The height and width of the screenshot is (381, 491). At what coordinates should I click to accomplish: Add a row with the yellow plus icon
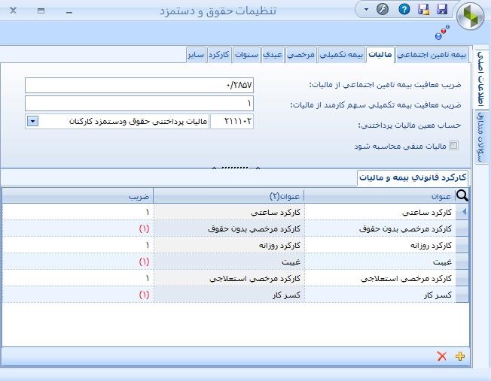point(461,356)
